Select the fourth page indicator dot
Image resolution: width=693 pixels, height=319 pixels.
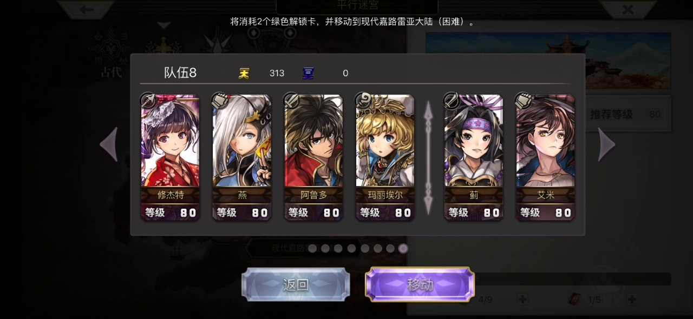click(351, 249)
